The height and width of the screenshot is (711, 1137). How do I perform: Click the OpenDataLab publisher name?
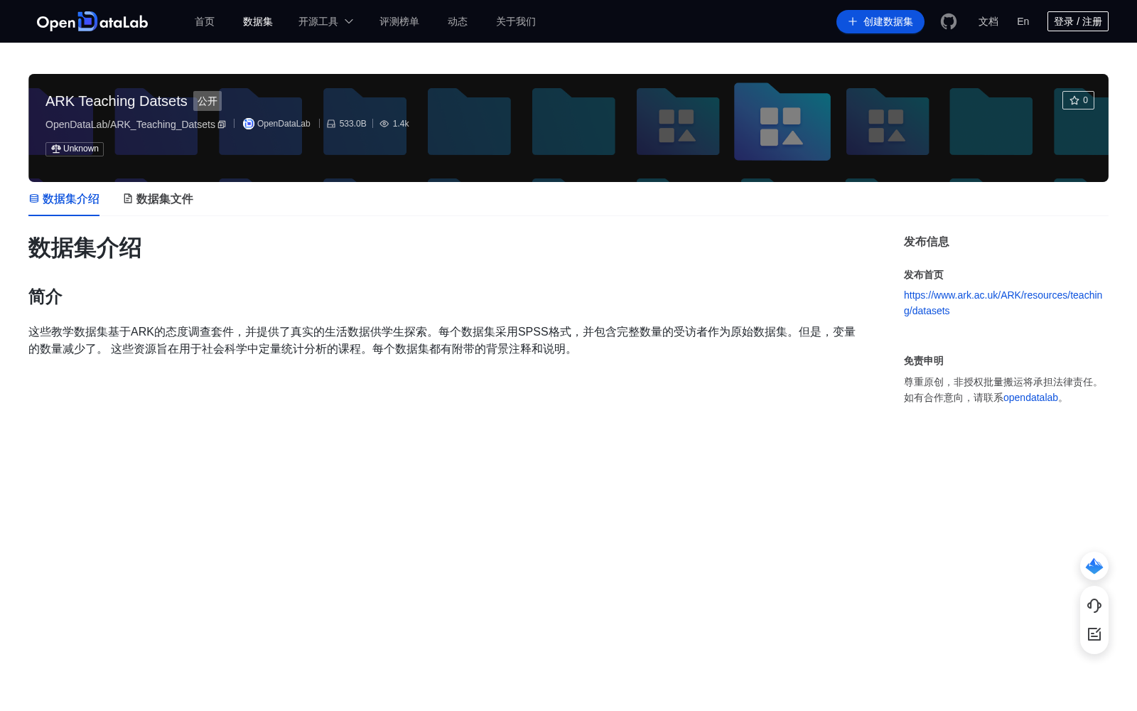click(284, 124)
